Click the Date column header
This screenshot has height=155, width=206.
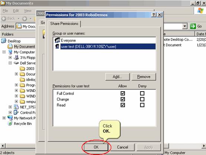tap(200, 34)
